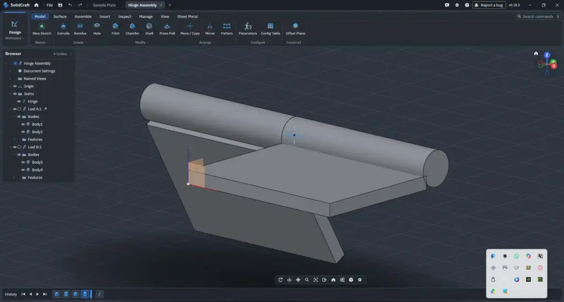Hide the Leaf A:1 component
Viewport: 564px width, 302px height.
15,109
